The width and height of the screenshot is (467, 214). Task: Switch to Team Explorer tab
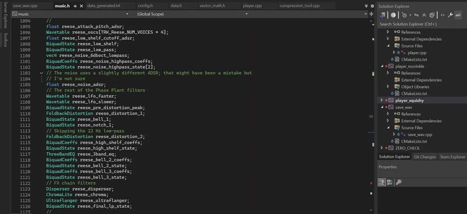pyautogui.click(x=452, y=157)
